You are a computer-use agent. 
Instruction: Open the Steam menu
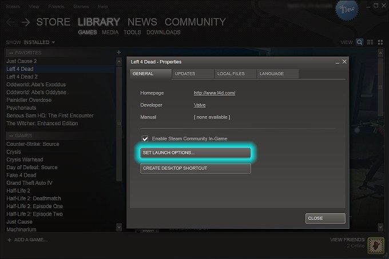point(13,7)
